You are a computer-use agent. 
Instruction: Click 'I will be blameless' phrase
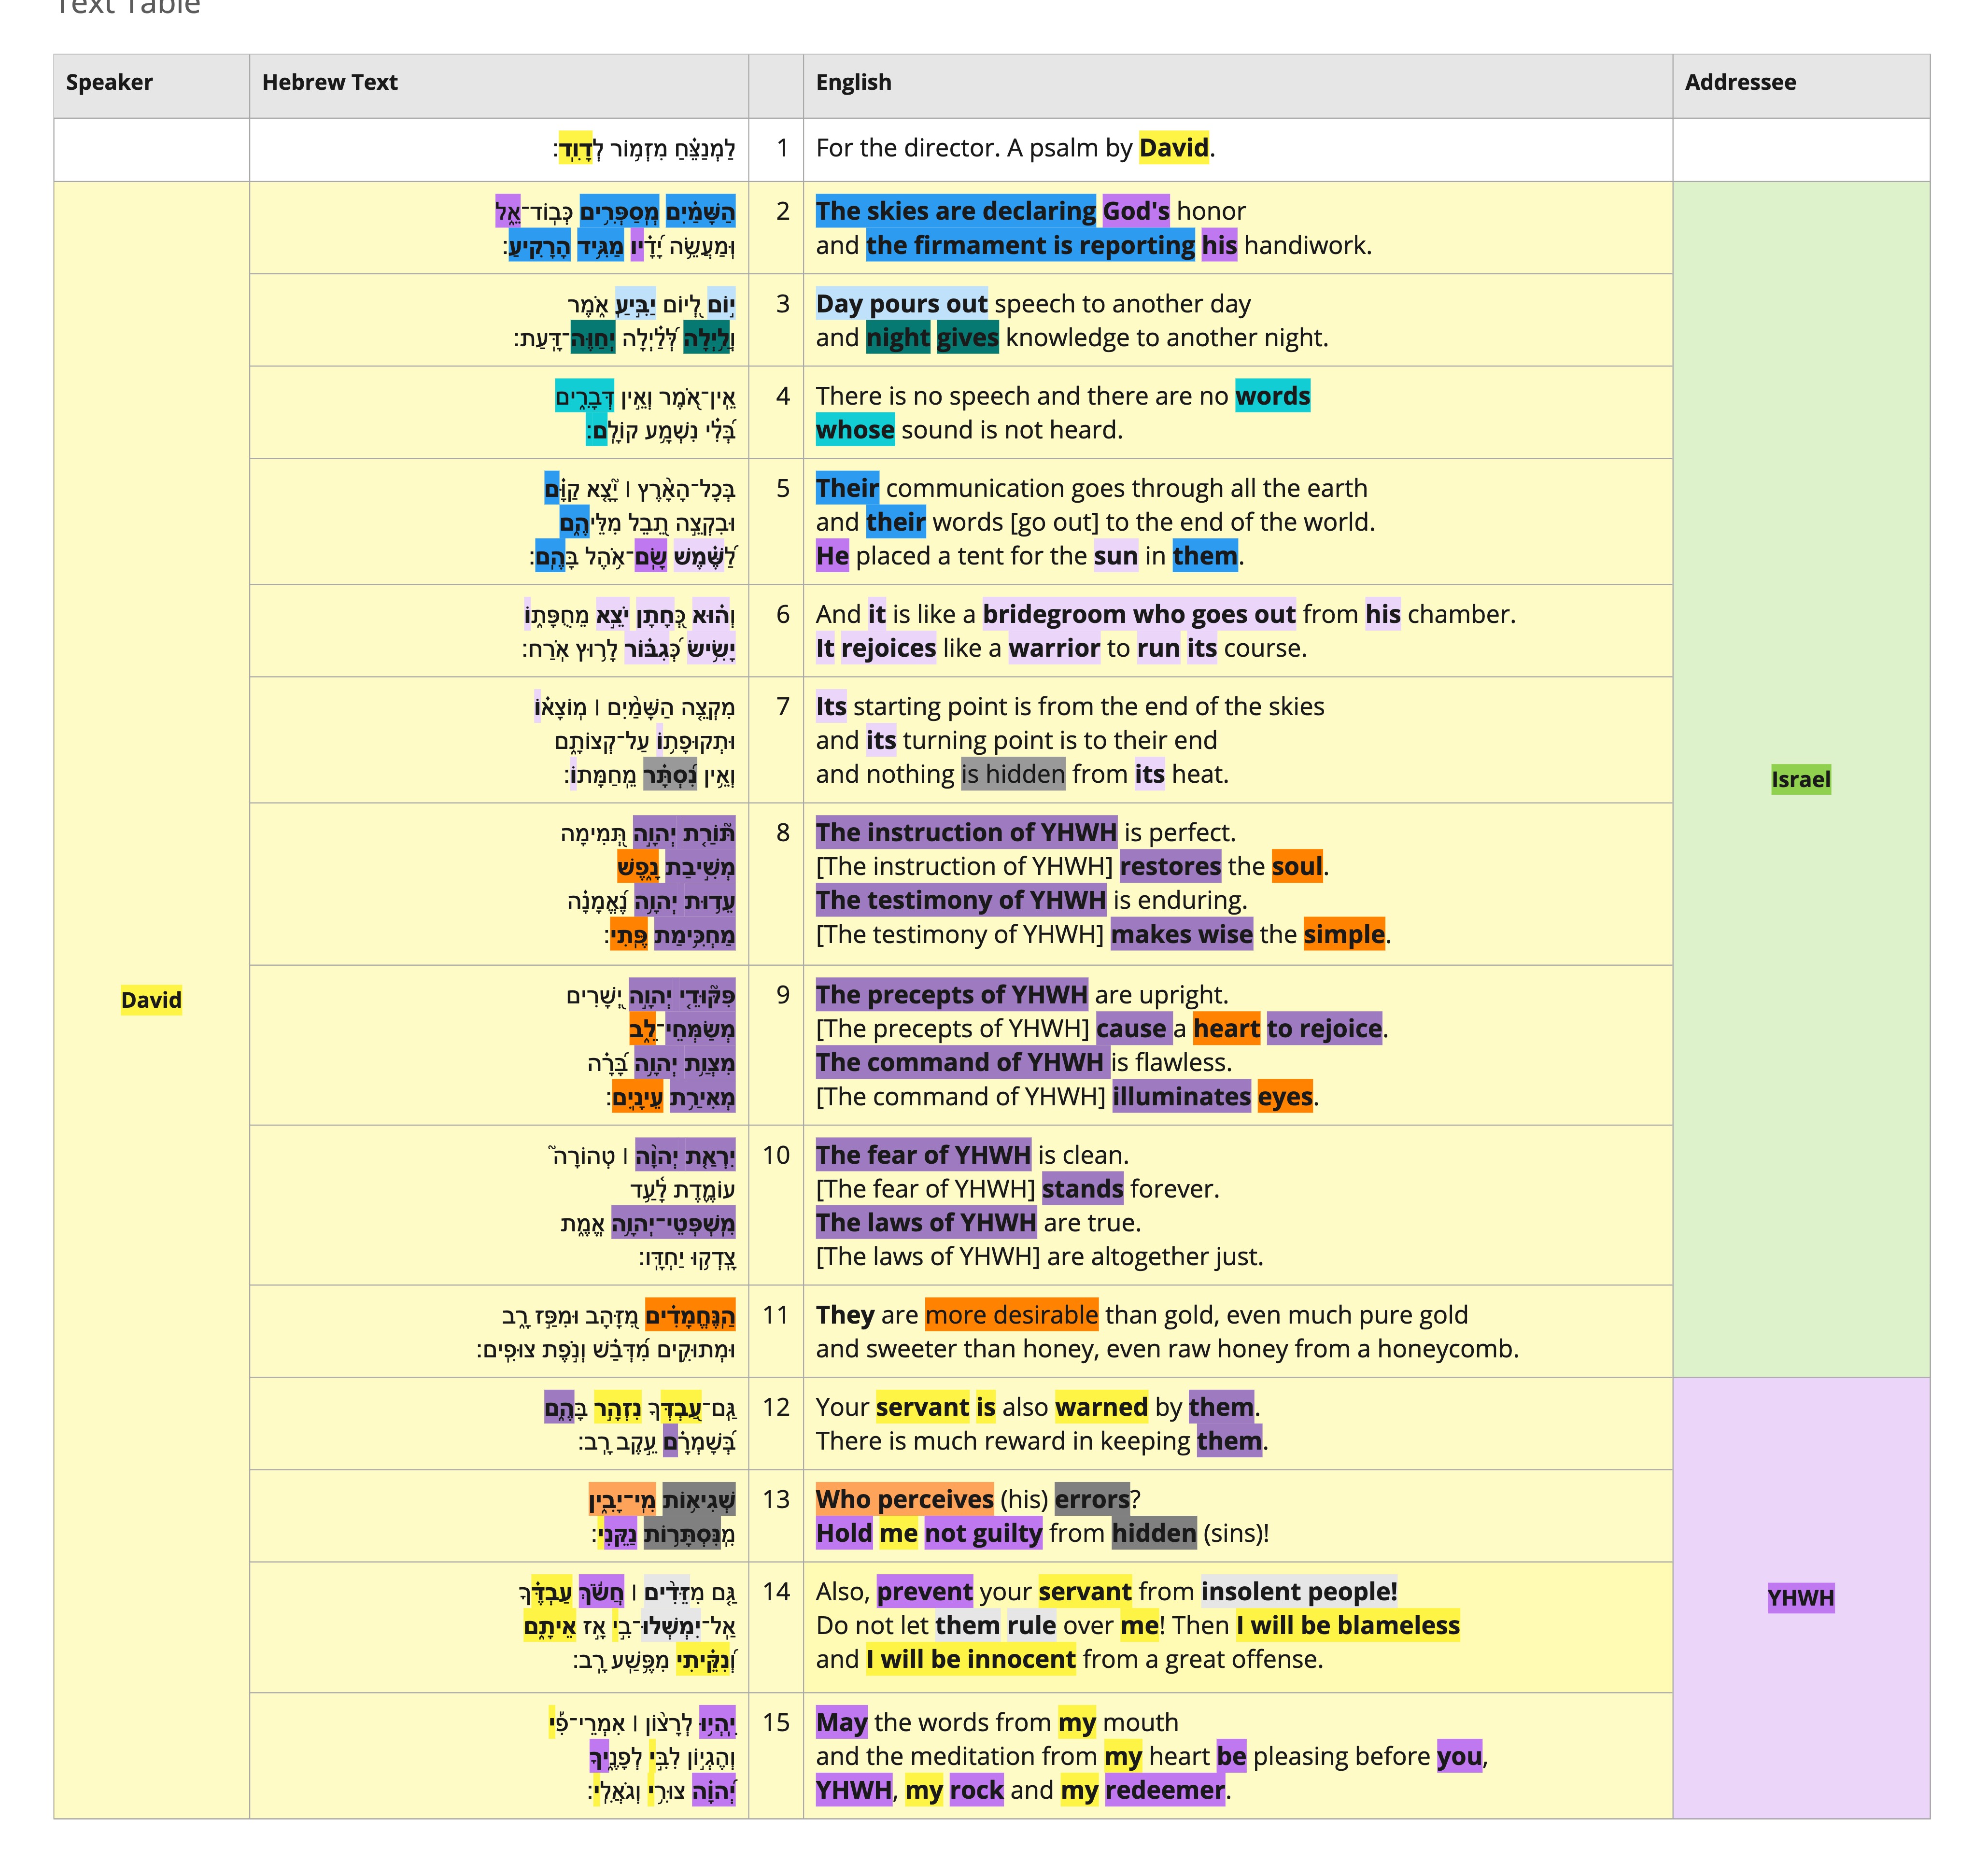(1348, 1625)
